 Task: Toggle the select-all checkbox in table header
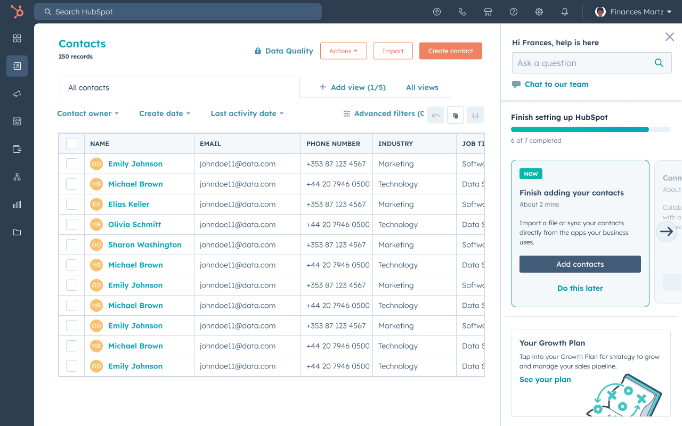pyautogui.click(x=71, y=144)
